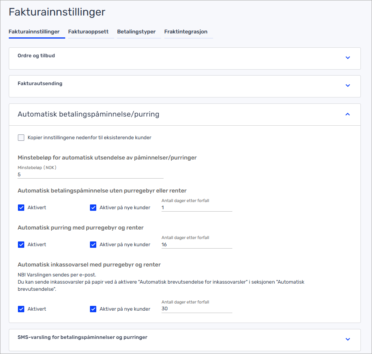
Task: Uncheck Aktivert for betalingspåminnelse uten purregebyr
Action: pyautogui.click(x=21, y=208)
